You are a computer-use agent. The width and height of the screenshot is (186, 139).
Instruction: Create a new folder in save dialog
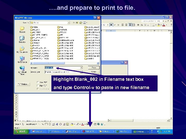click(x=81, y=23)
